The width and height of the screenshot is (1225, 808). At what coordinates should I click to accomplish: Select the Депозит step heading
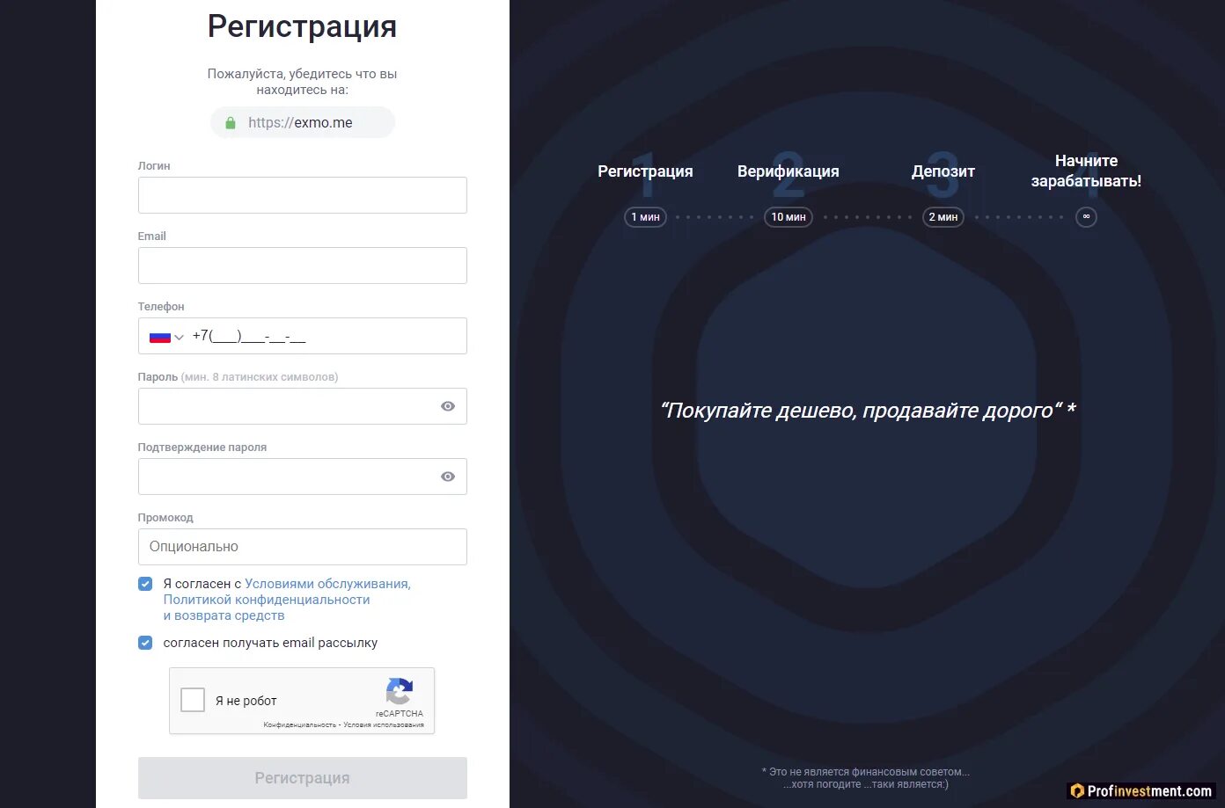click(943, 171)
